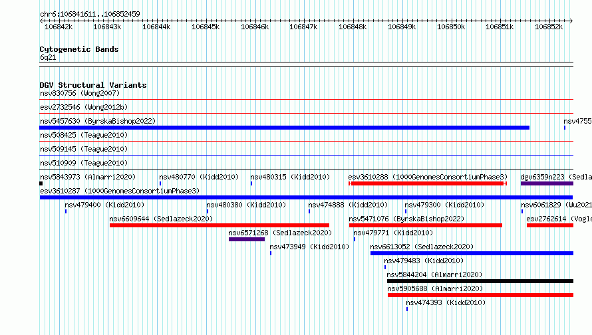This screenshot has width=592, height=335.
Task: Click the Cytogenetic Bands track title
Action: [x=79, y=49]
